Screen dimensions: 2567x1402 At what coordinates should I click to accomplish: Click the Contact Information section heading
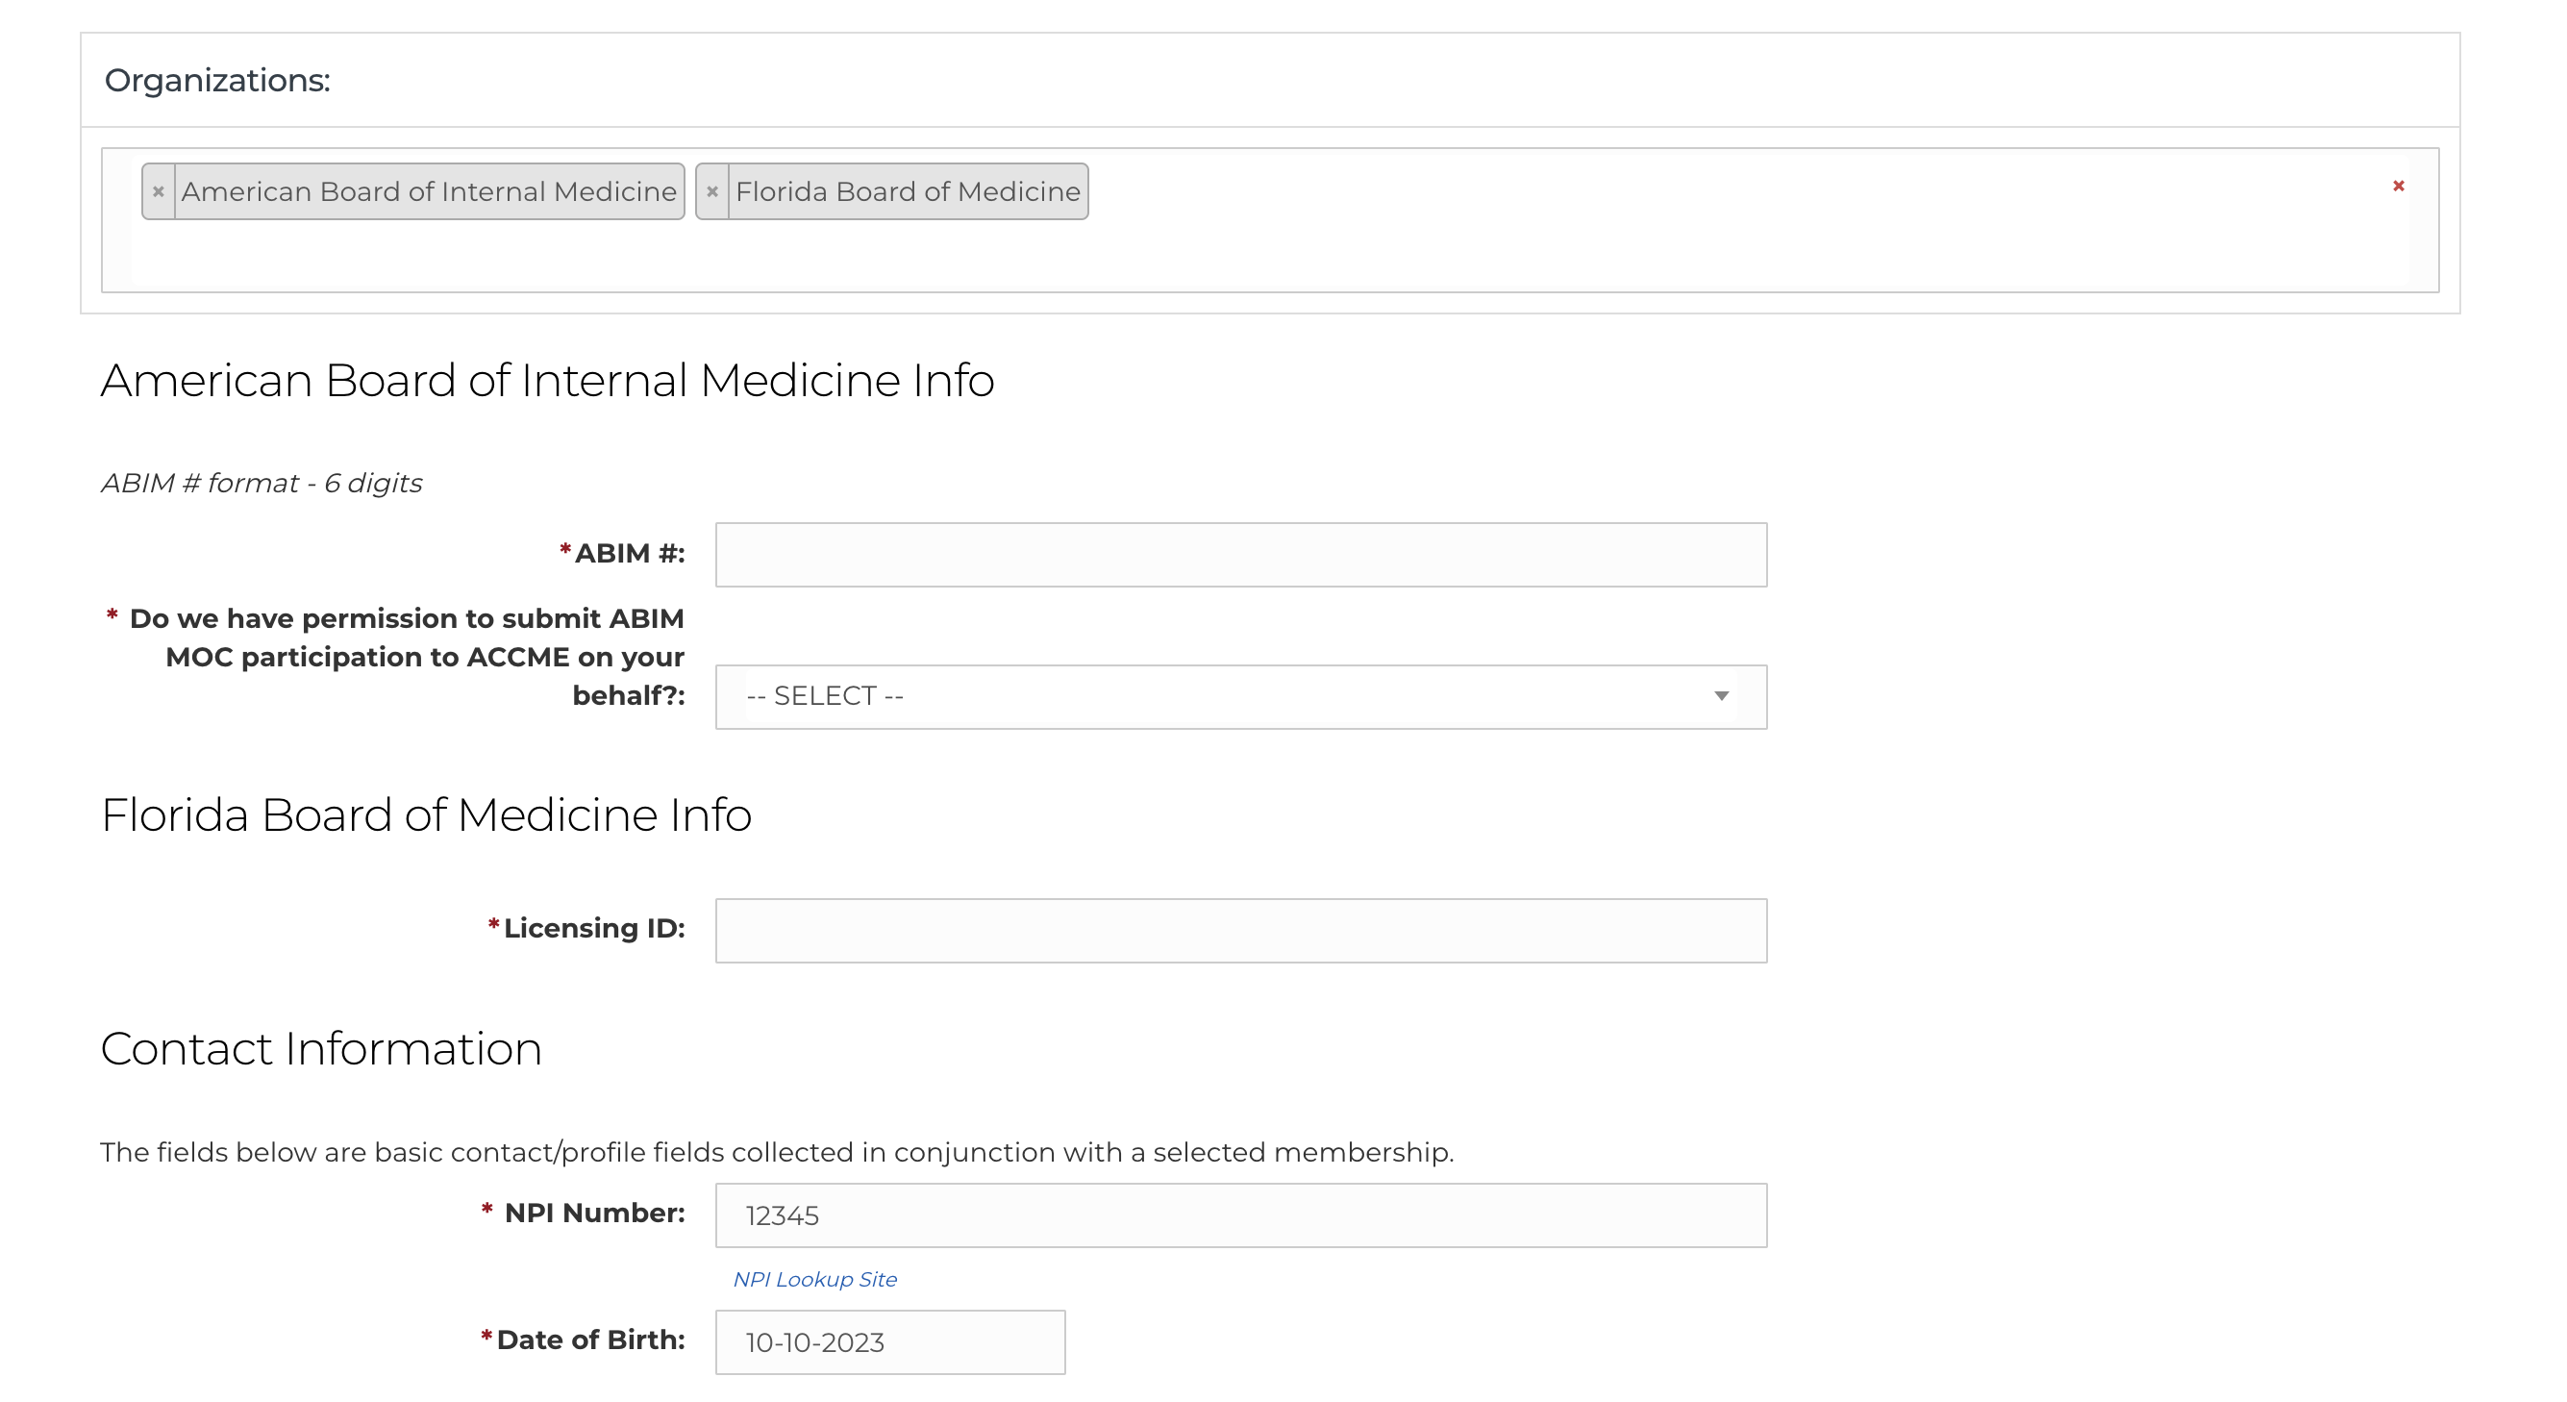point(321,1049)
